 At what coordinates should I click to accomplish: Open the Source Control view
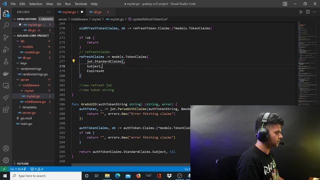pyautogui.click(x=6, y=37)
